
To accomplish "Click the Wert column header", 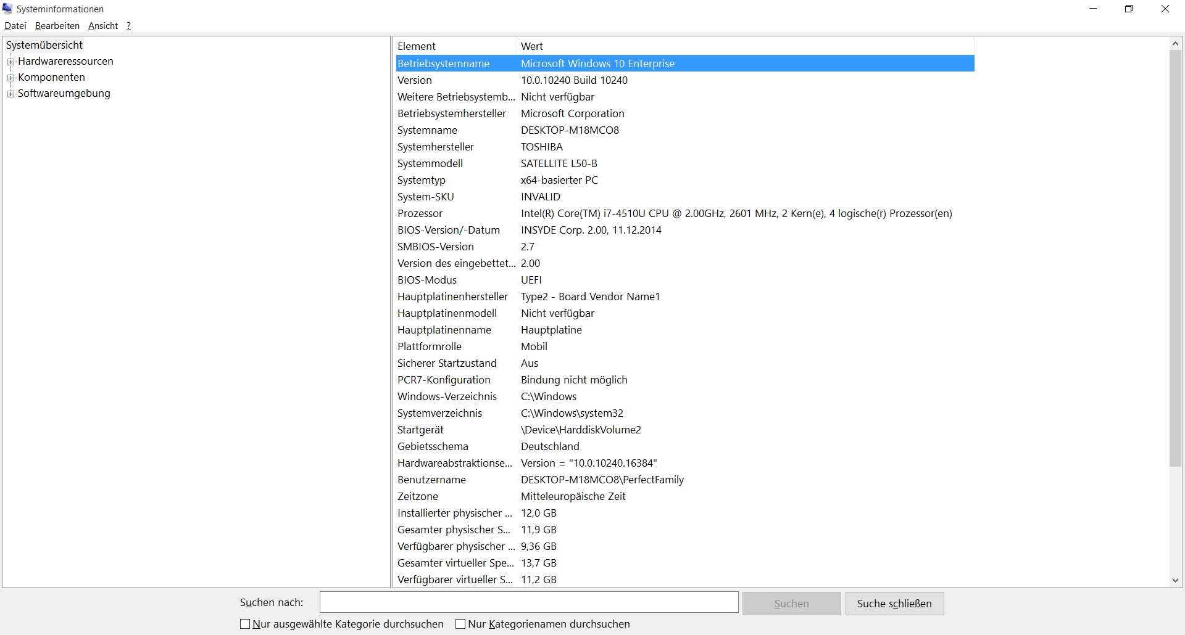I will pos(746,46).
